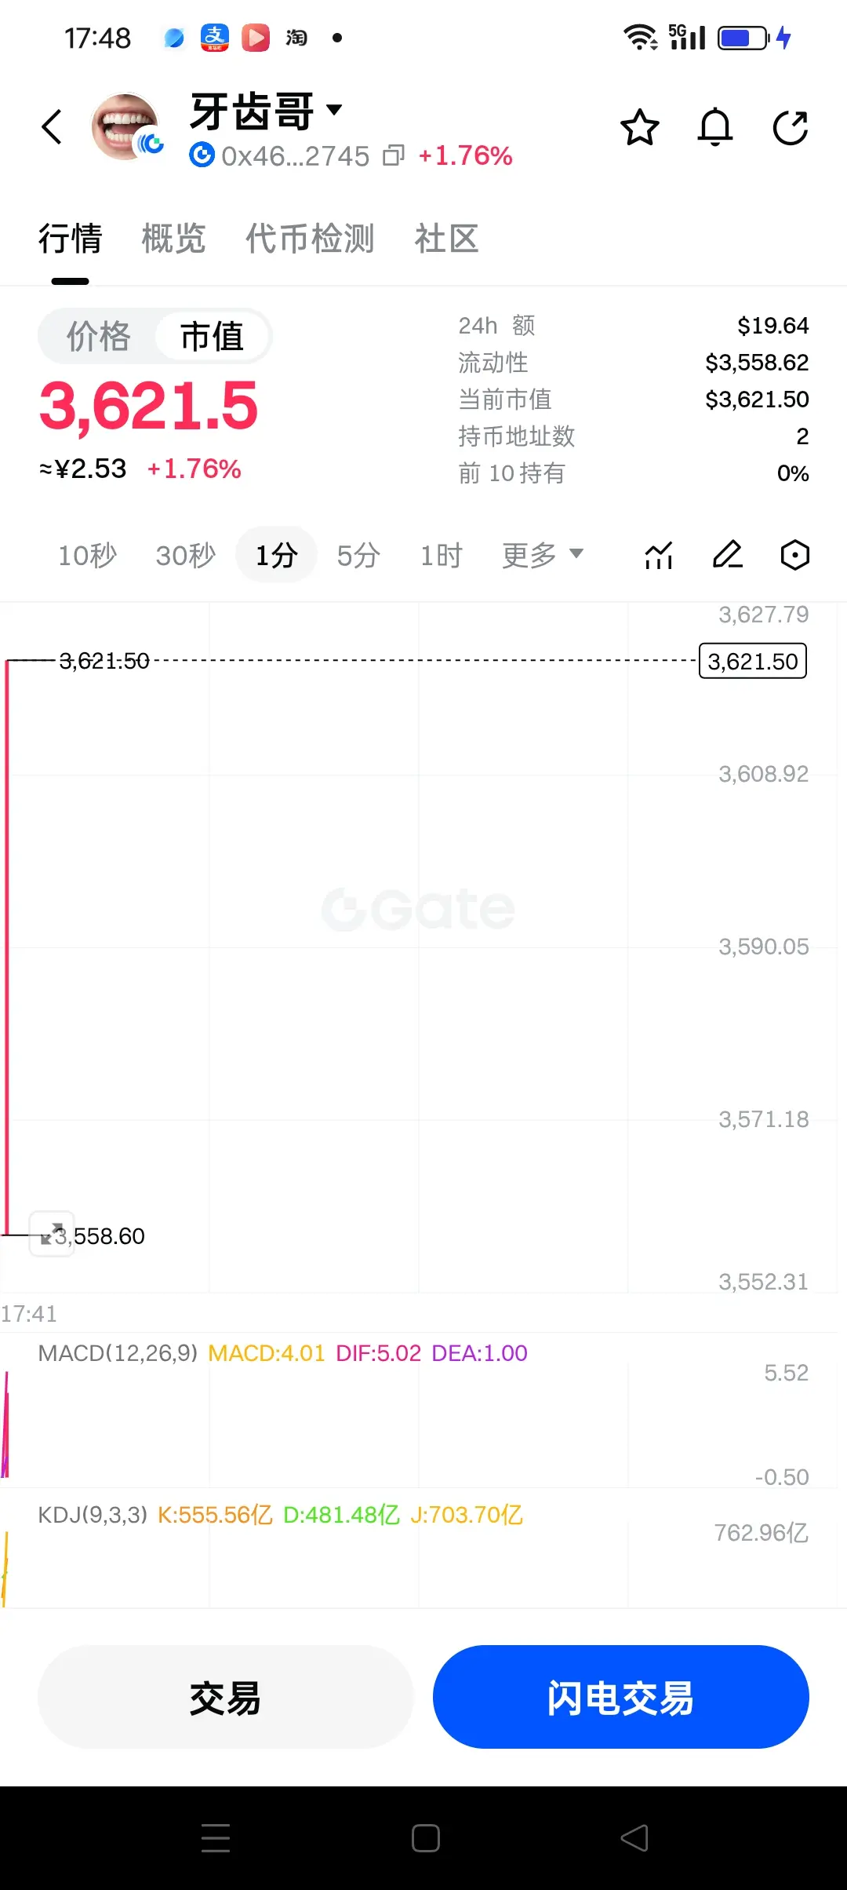
Task: Select the 10秒 chart interval
Action: 87,556
